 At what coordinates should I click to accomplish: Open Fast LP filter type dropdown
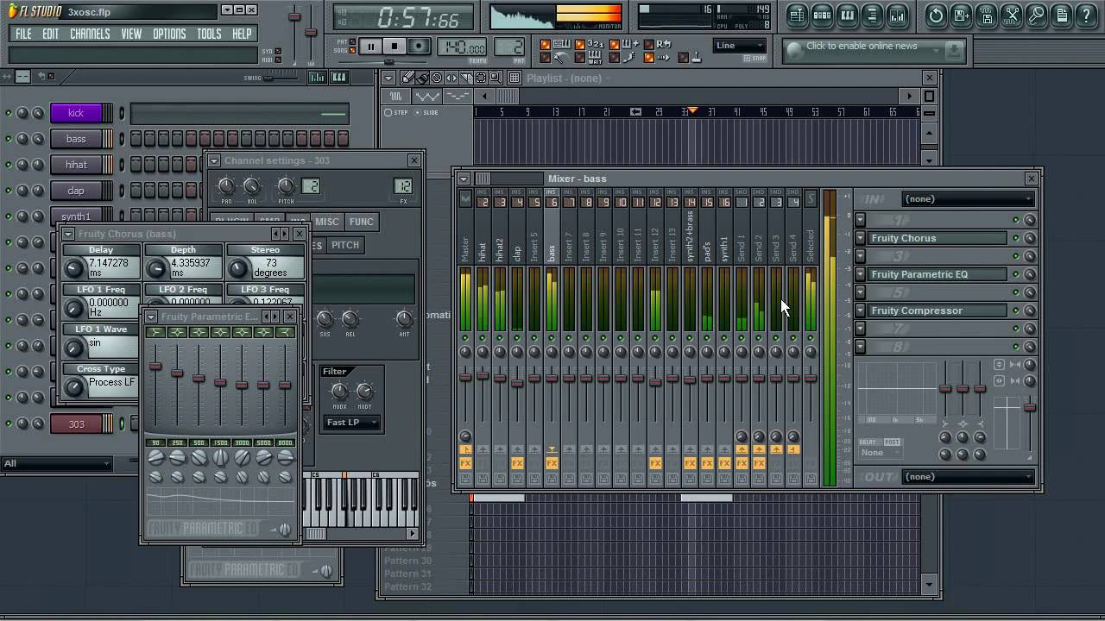point(352,422)
